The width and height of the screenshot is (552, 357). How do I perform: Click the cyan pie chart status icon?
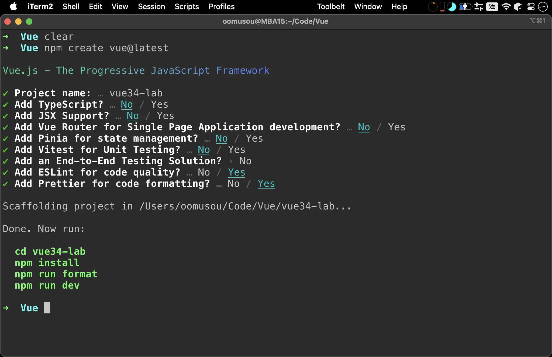(452, 6)
